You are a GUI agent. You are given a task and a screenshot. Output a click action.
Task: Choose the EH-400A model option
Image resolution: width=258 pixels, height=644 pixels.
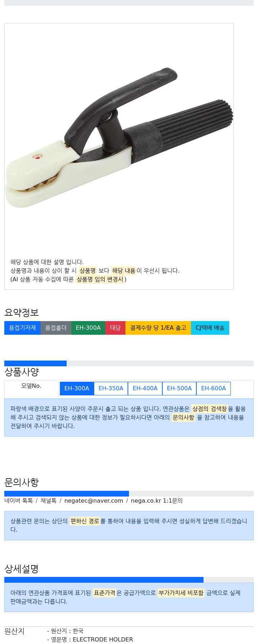(145, 389)
